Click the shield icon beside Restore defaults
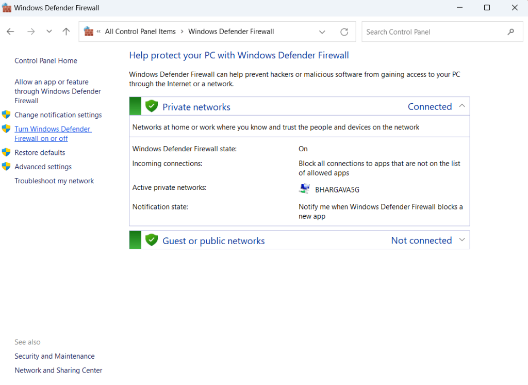 6,152
